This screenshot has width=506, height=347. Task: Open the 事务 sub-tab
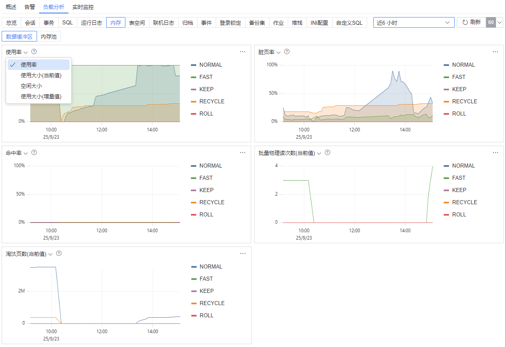(x=49, y=23)
